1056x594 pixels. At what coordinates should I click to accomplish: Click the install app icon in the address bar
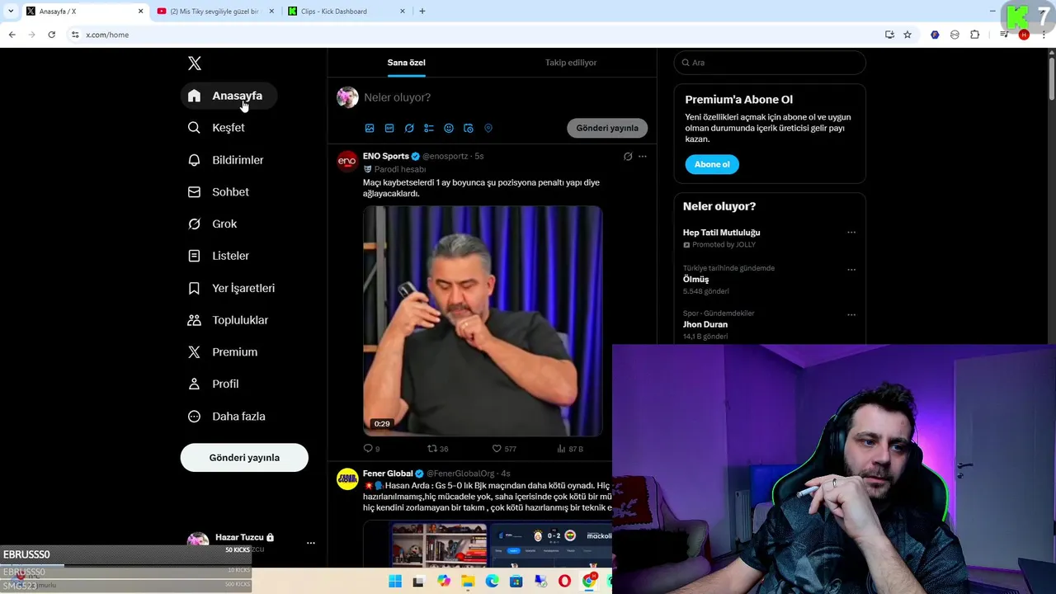point(889,35)
